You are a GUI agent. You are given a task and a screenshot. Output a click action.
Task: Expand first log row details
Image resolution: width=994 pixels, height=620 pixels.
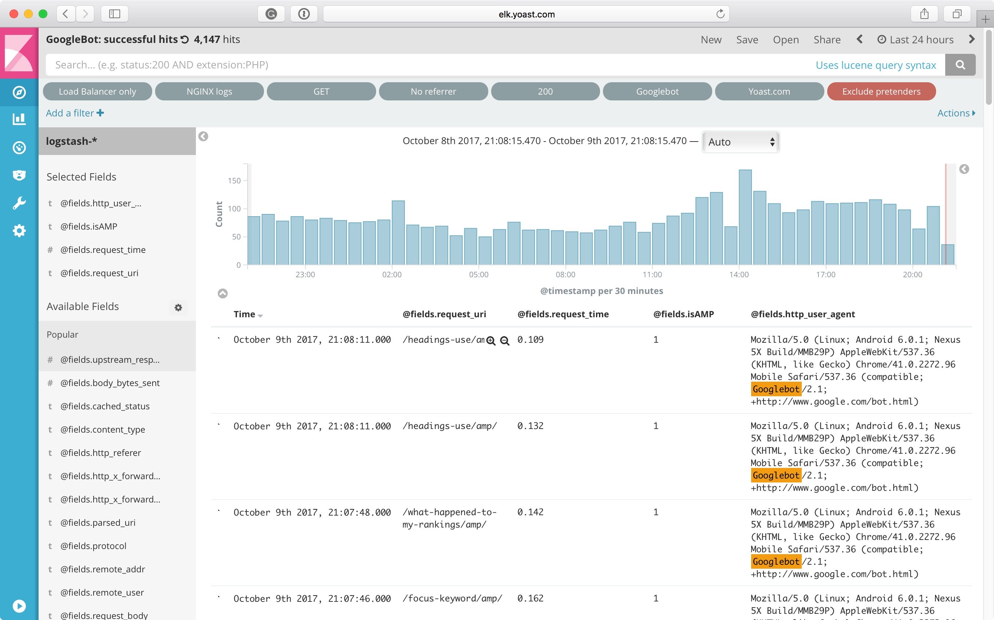click(219, 339)
